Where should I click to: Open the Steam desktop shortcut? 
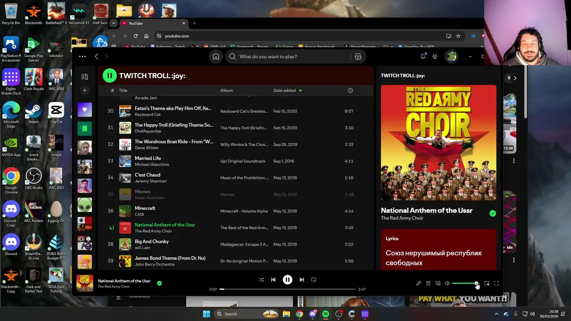pyautogui.click(x=33, y=112)
